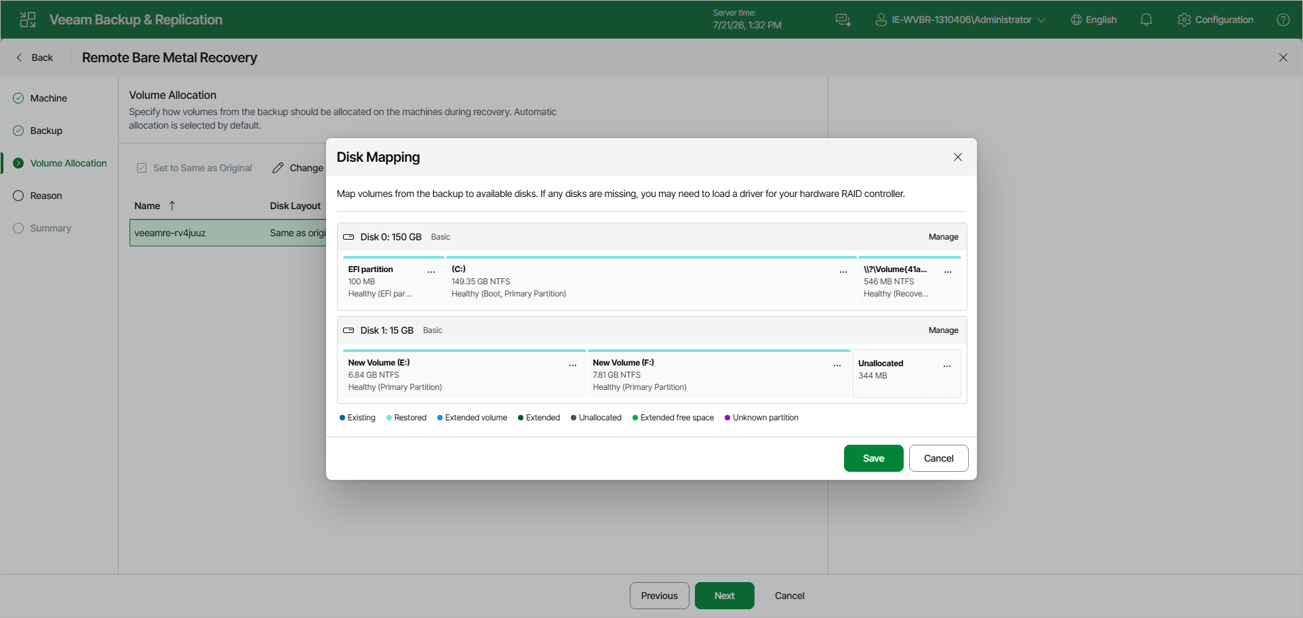Image resolution: width=1303 pixels, height=618 pixels.
Task: Expand the Administrator account dropdown
Action: [x=1041, y=20]
